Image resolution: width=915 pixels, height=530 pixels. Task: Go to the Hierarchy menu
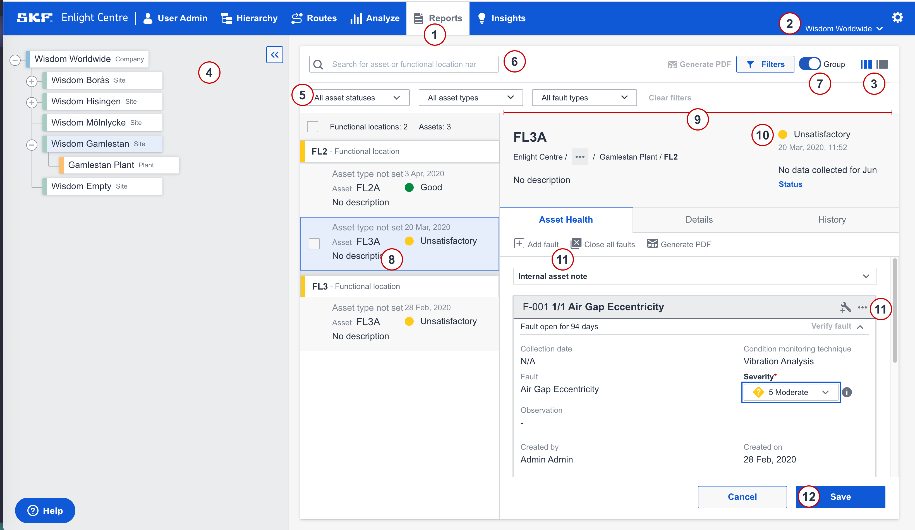tap(249, 18)
